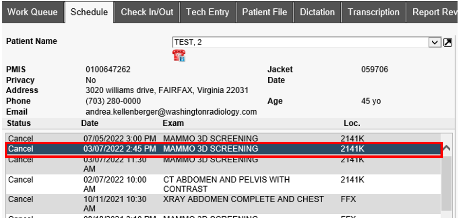Image resolution: width=460 pixels, height=222 pixels.
Task: Select the Dictation tab
Action: (317, 12)
